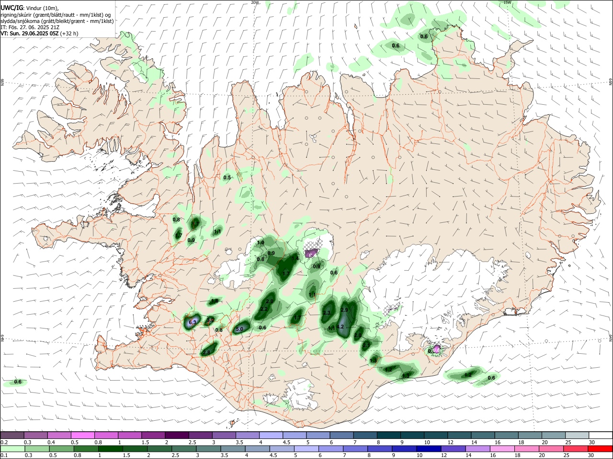
Task: Pick the pink 16–18 swatch in lower legend
Action: pyautogui.click(x=502, y=448)
